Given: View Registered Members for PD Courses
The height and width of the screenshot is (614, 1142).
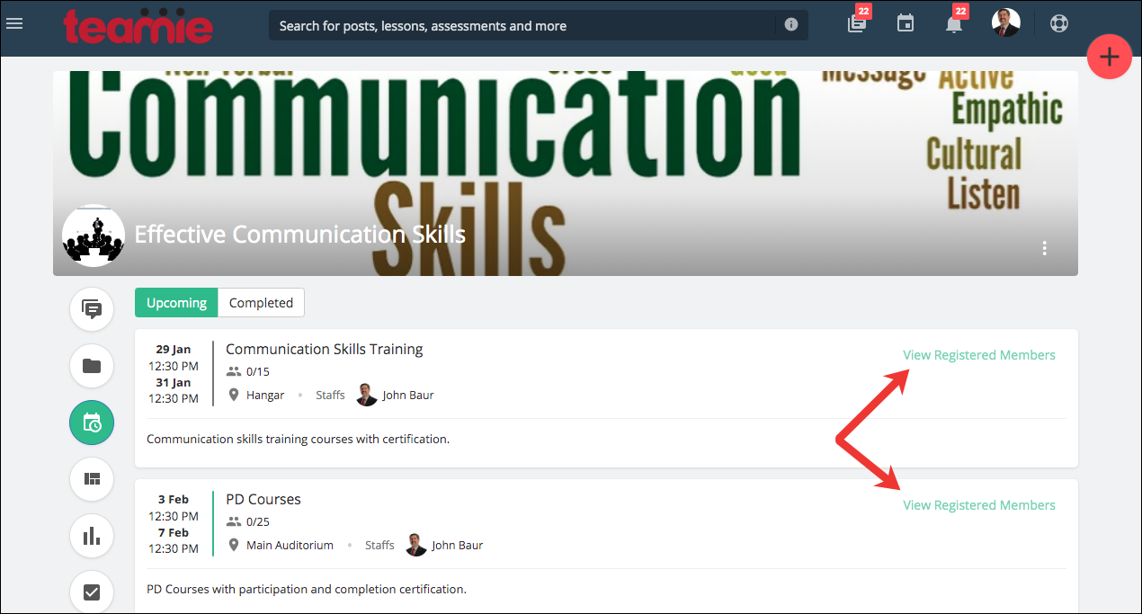Looking at the screenshot, I should point(979,505).
